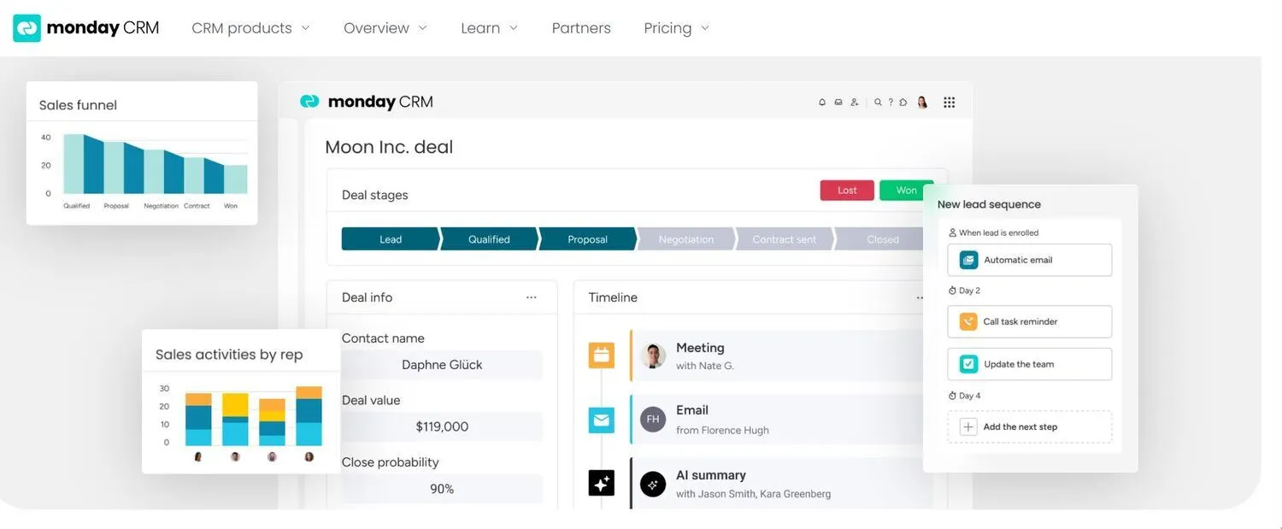Viewport: 1282px width, 529px height.
Task: Click 'with Jason Smith, Kara Greenberg' text
Action: (753, 494)
